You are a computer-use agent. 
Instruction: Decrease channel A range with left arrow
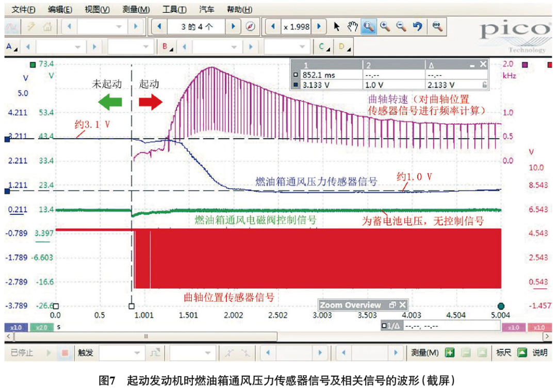[x=28, y=47]
